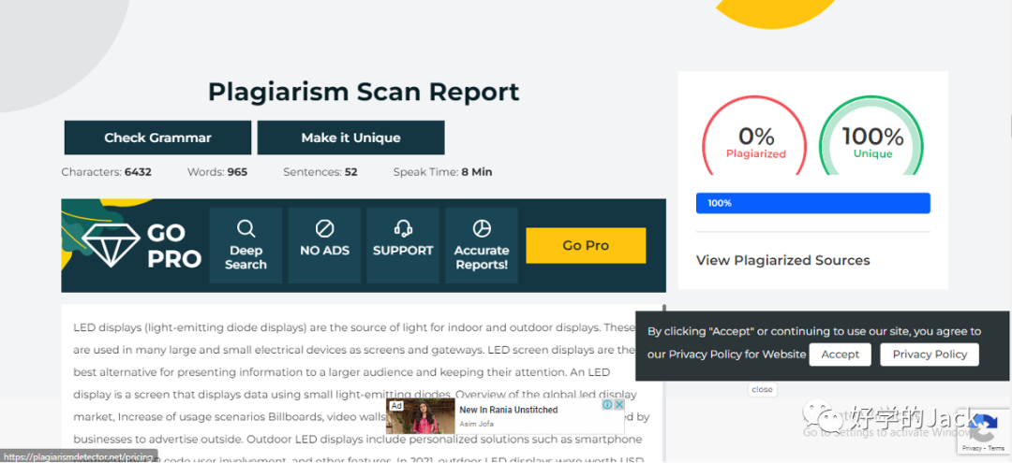Image resolution: width=1012 pixels, height=463 pixels.
Task: Dismiss ad with the small close label
Action: (762, 389)
